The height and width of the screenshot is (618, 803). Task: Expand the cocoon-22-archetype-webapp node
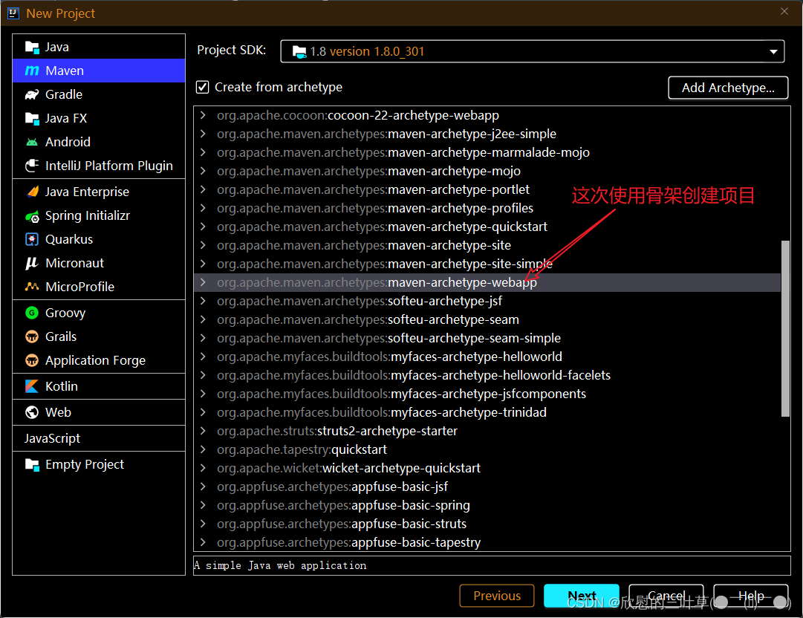click(204, 115)
